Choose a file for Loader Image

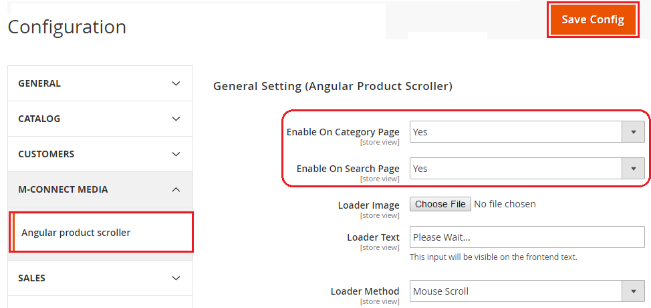(x=440, y=204)
